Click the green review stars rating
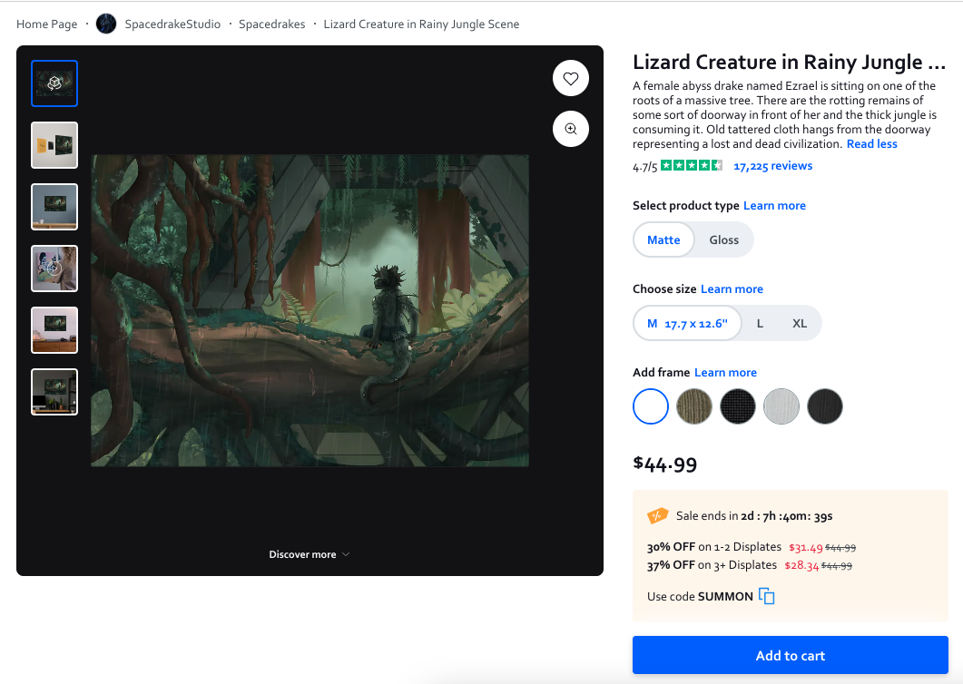The image size is (963, 684). click(x=692, y=166)
